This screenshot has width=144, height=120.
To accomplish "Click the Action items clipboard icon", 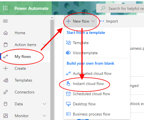I will pos(6,45).
